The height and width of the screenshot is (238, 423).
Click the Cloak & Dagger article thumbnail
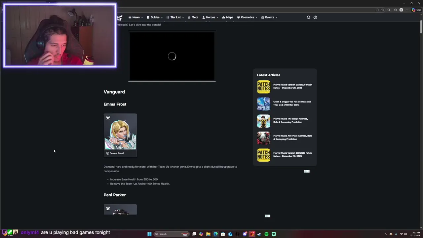coord(264,104)
